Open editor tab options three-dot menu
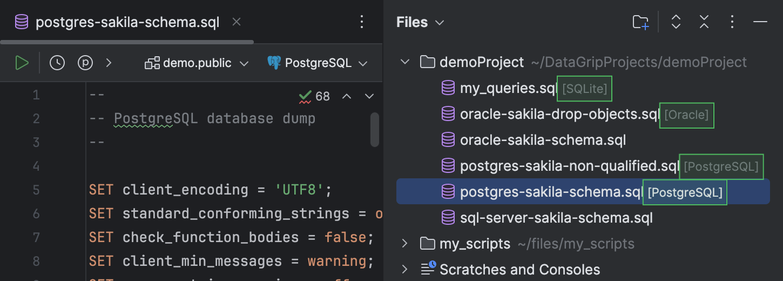783x281 pixels. coord(362,22)
